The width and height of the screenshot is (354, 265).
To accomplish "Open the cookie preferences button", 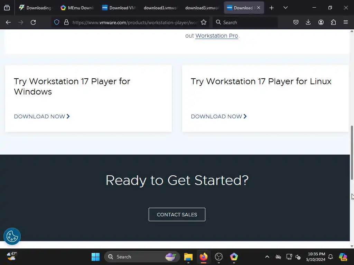I will [12, 236].
